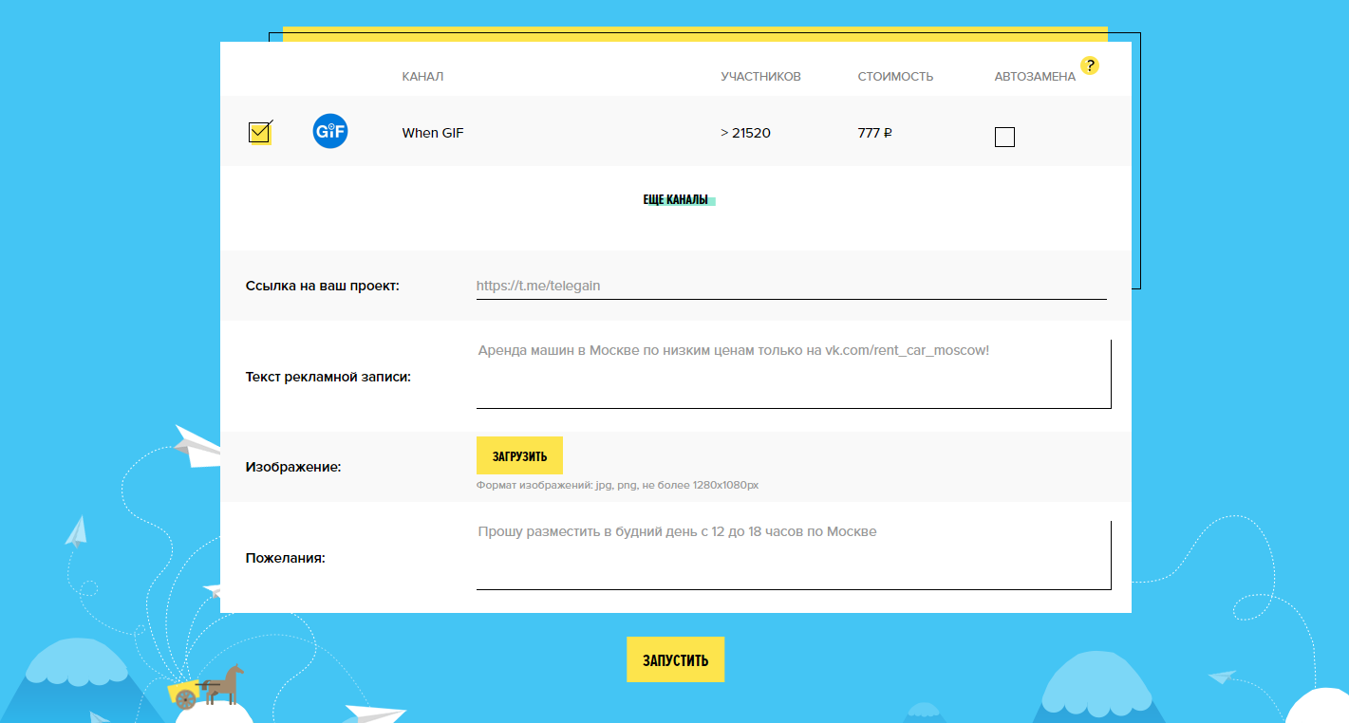Click the Изображение label
This screenshot has height=723, width=1349.
tap(293, 467)
